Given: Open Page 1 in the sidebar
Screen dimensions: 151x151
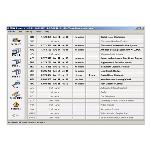Looking at the screenshot, I should click(x=16, y=52).
